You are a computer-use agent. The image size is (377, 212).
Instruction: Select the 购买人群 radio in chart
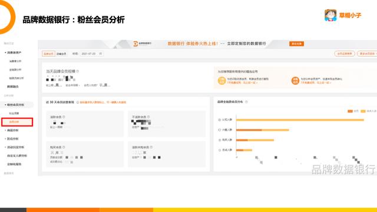pyautogui.click(x=219, y=140)
